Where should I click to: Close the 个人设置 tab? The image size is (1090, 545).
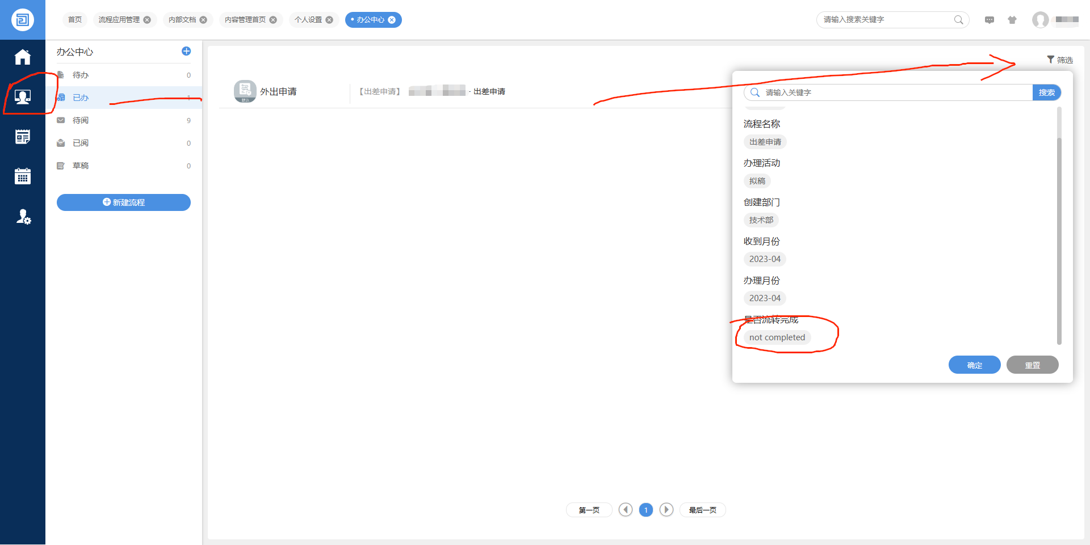coord(329,20)
